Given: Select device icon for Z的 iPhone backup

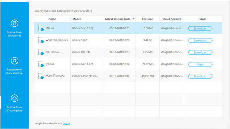Looking at the screenshot, I should (x=41, y=52).
